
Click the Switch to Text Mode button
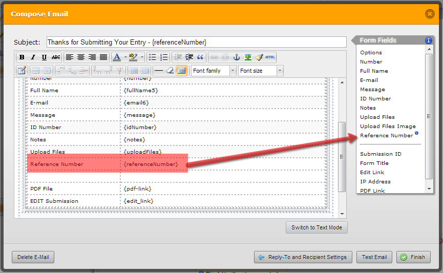[317, 227]
